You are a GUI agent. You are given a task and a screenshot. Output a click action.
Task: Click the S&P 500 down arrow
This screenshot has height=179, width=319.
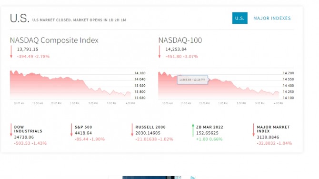click(x=71, y=130)
